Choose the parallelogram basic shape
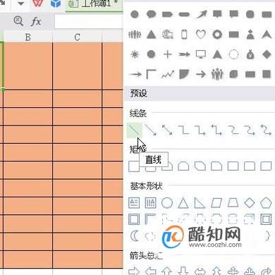Image resolution: width=275 pixels, height=275 pixels. point(216,202)
